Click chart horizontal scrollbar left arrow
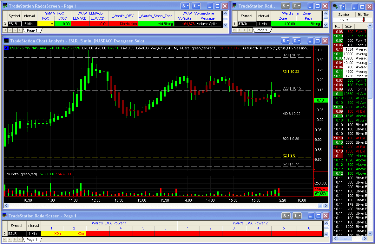Image resolution: width=375 pixels, height=244 pixels. (6, 206)
